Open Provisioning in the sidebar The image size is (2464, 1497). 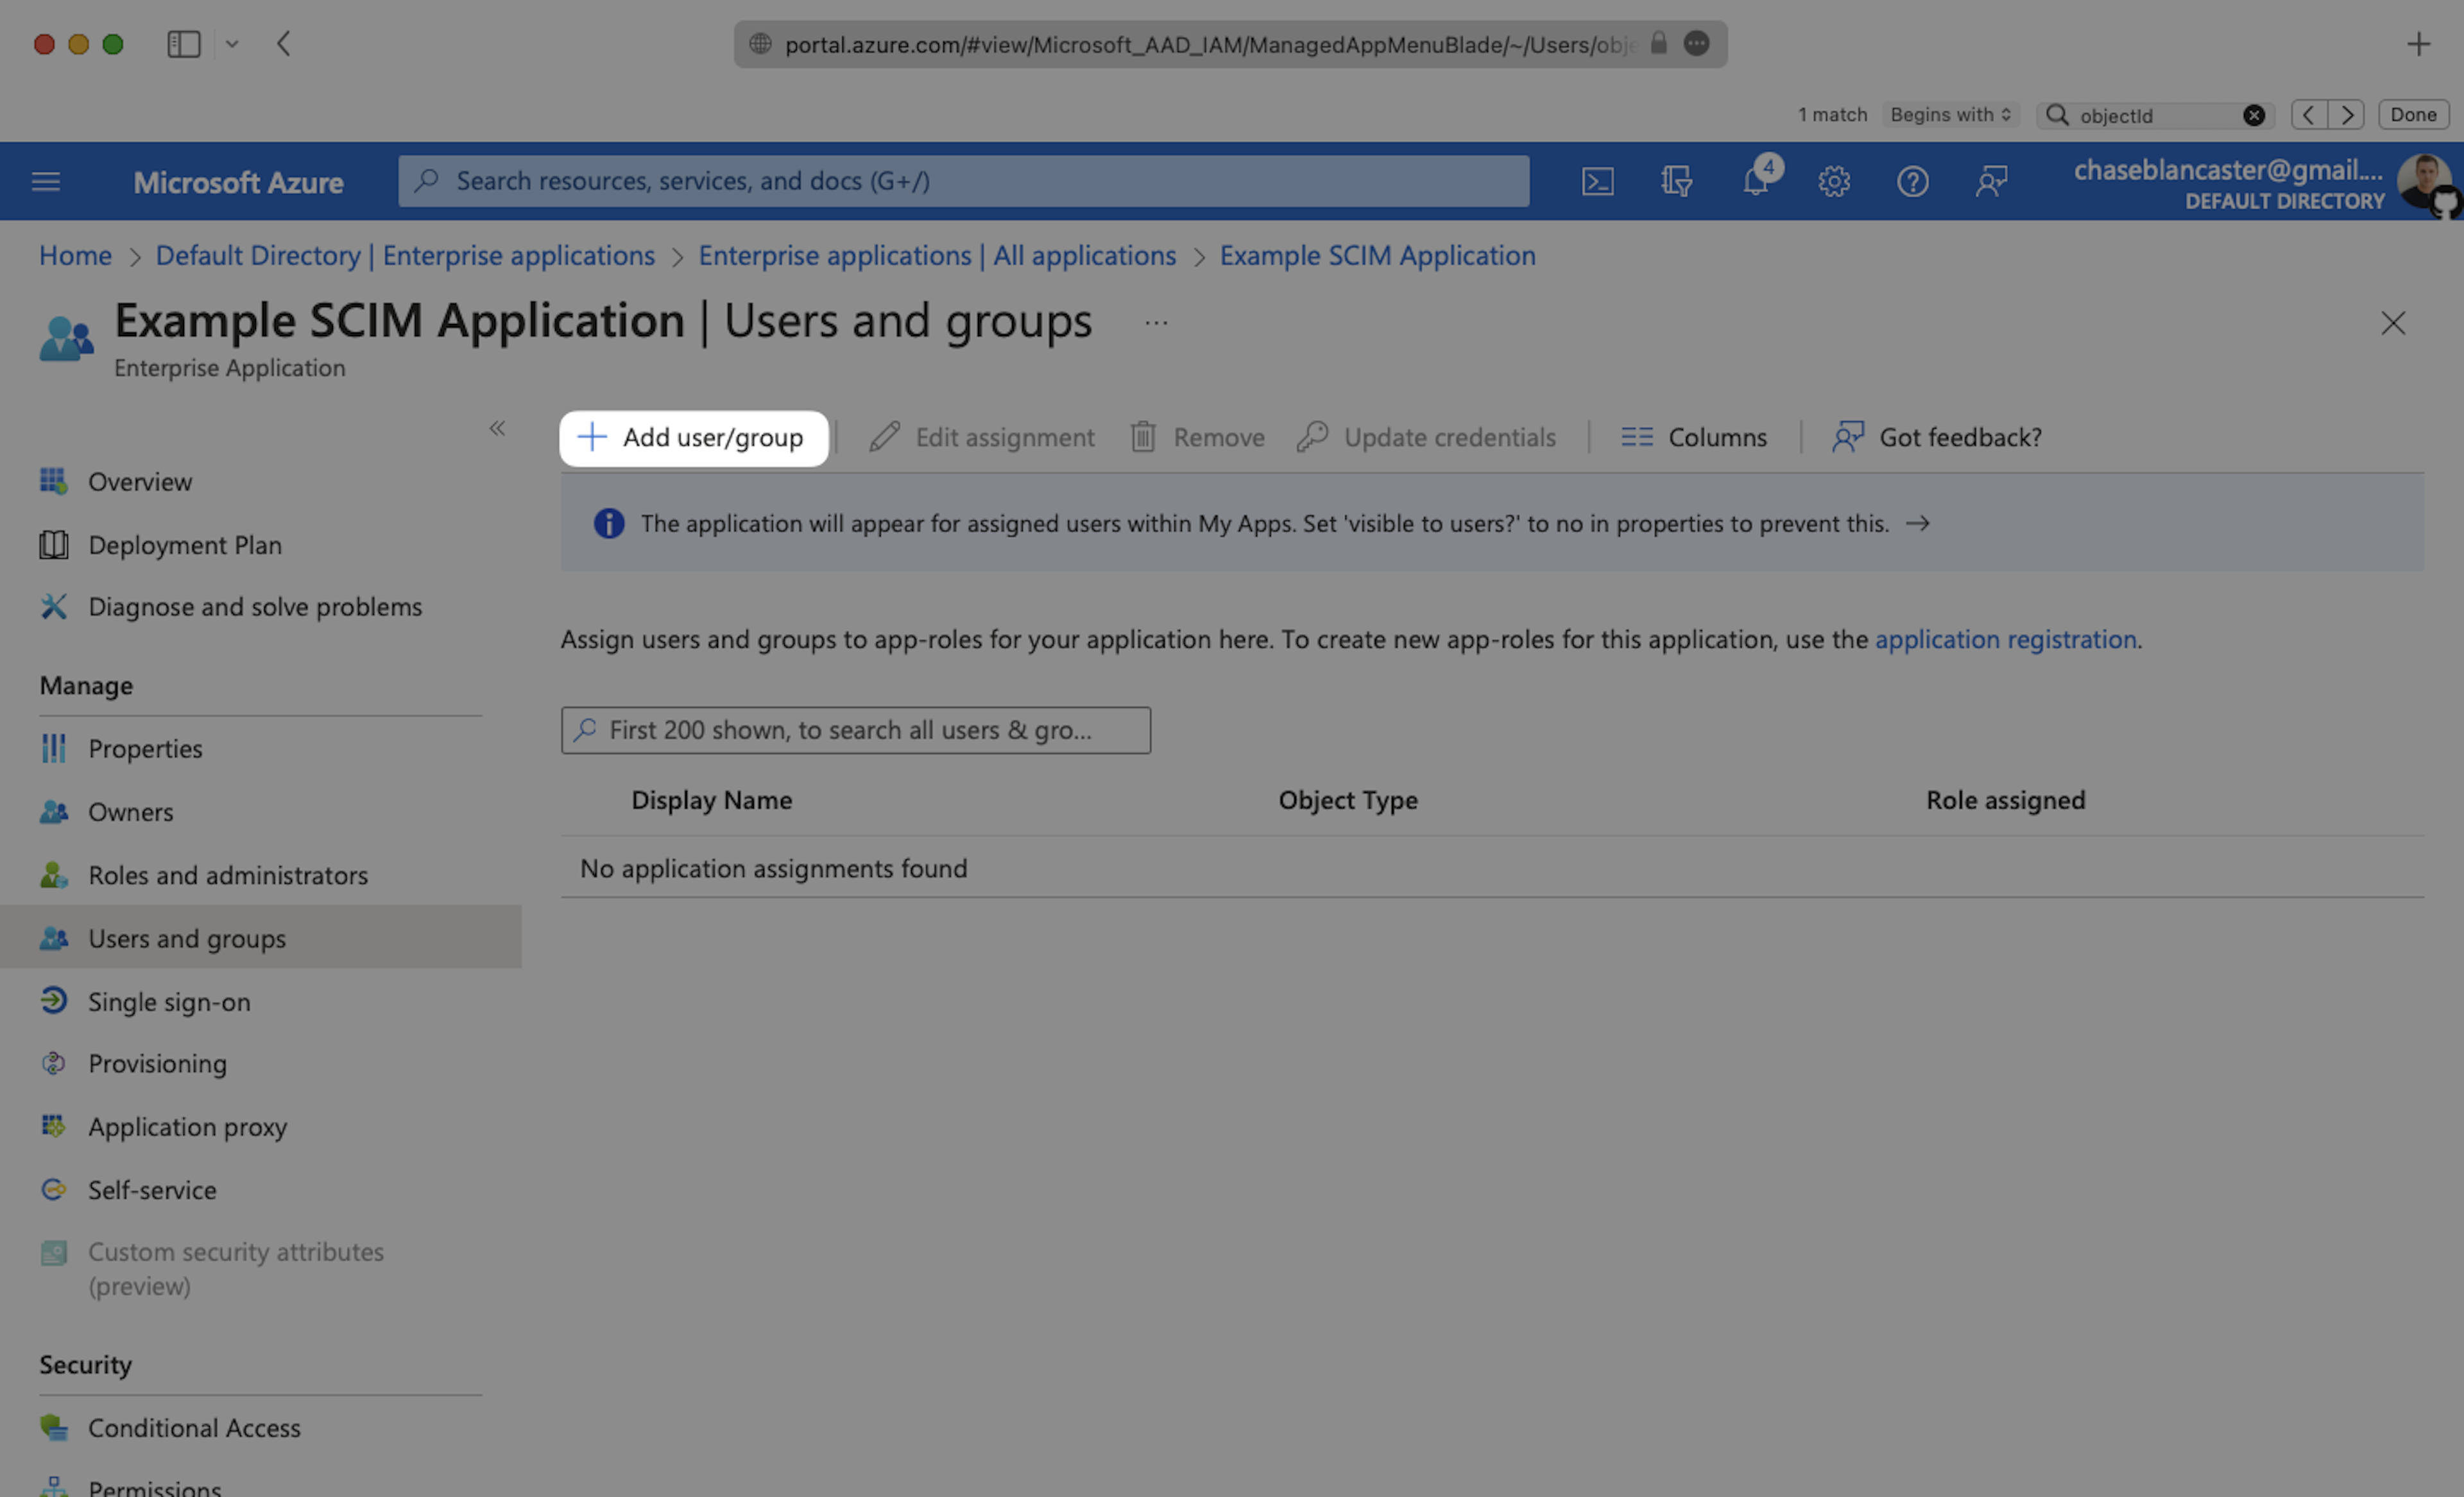(x=157, y=1063)
